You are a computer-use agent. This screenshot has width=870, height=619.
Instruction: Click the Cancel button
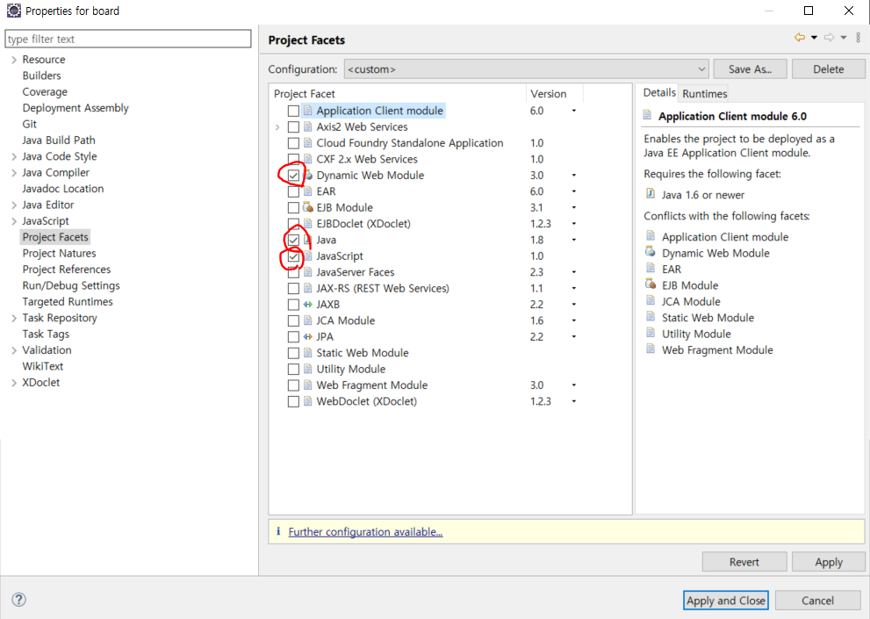(x=817, y=601)
